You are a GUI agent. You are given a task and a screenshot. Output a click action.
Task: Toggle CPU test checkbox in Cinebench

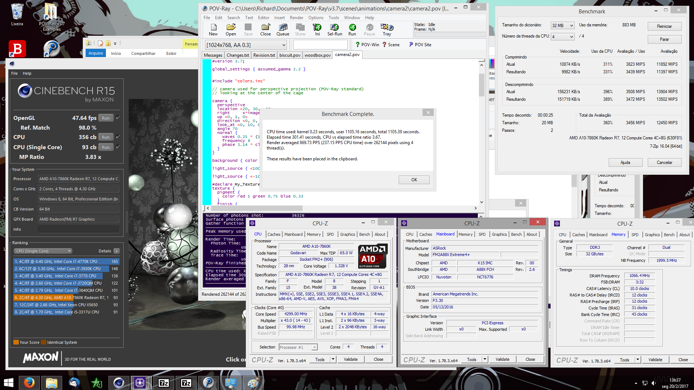(118, 137)
